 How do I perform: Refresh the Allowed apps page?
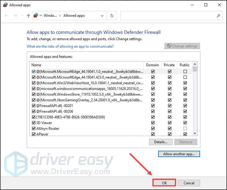[x=112, y=16]
